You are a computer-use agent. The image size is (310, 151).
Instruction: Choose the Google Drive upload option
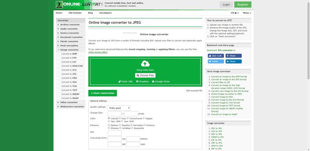point(161,82)
